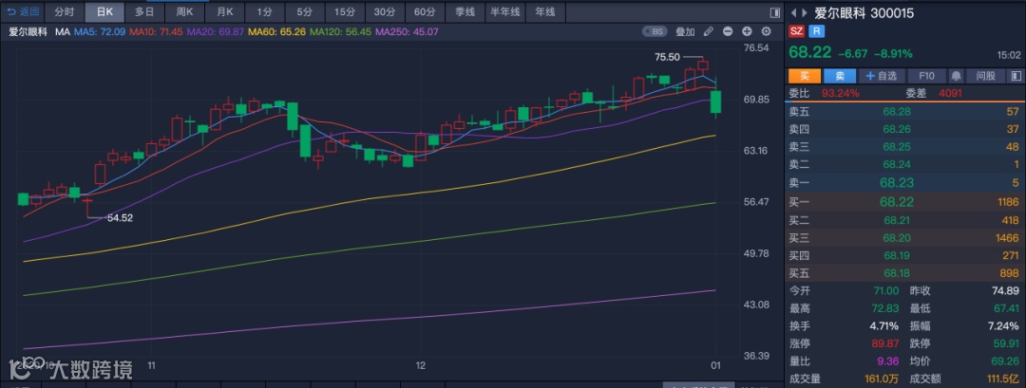Toggle the quote panel layout icon

(x=1016, y=76)
